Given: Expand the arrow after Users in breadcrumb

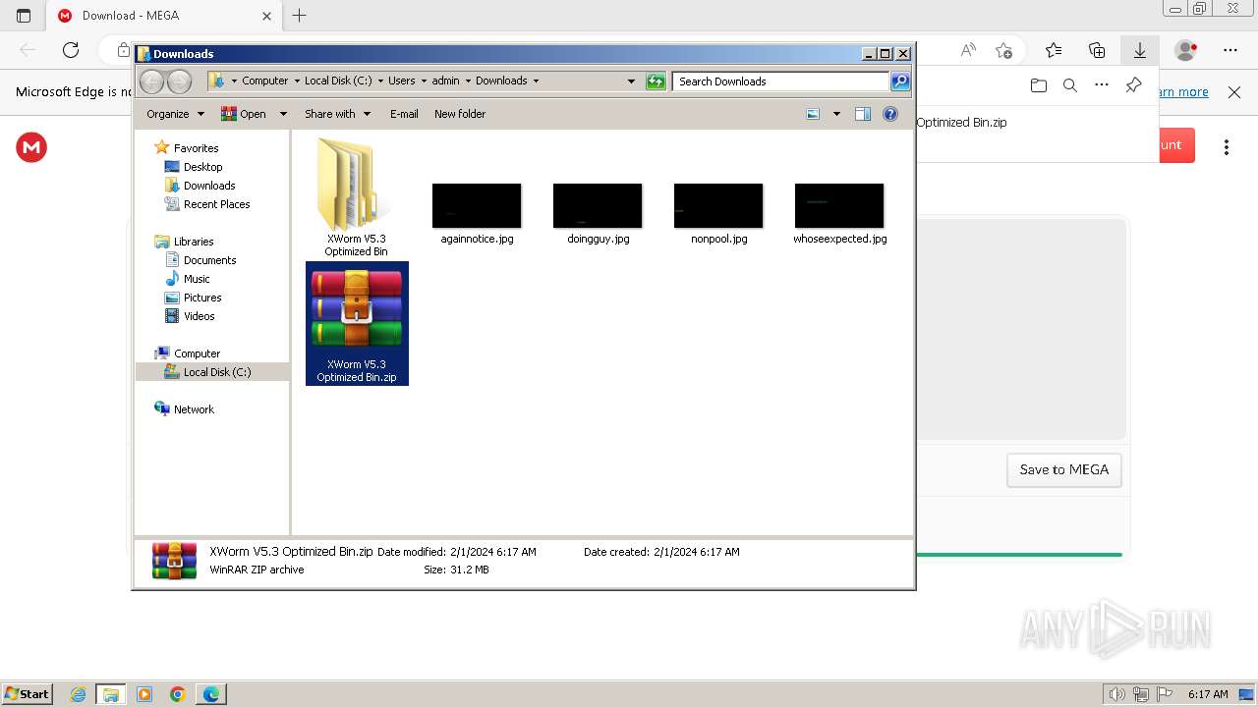Looking at the screenshot, I should [424, 82].
